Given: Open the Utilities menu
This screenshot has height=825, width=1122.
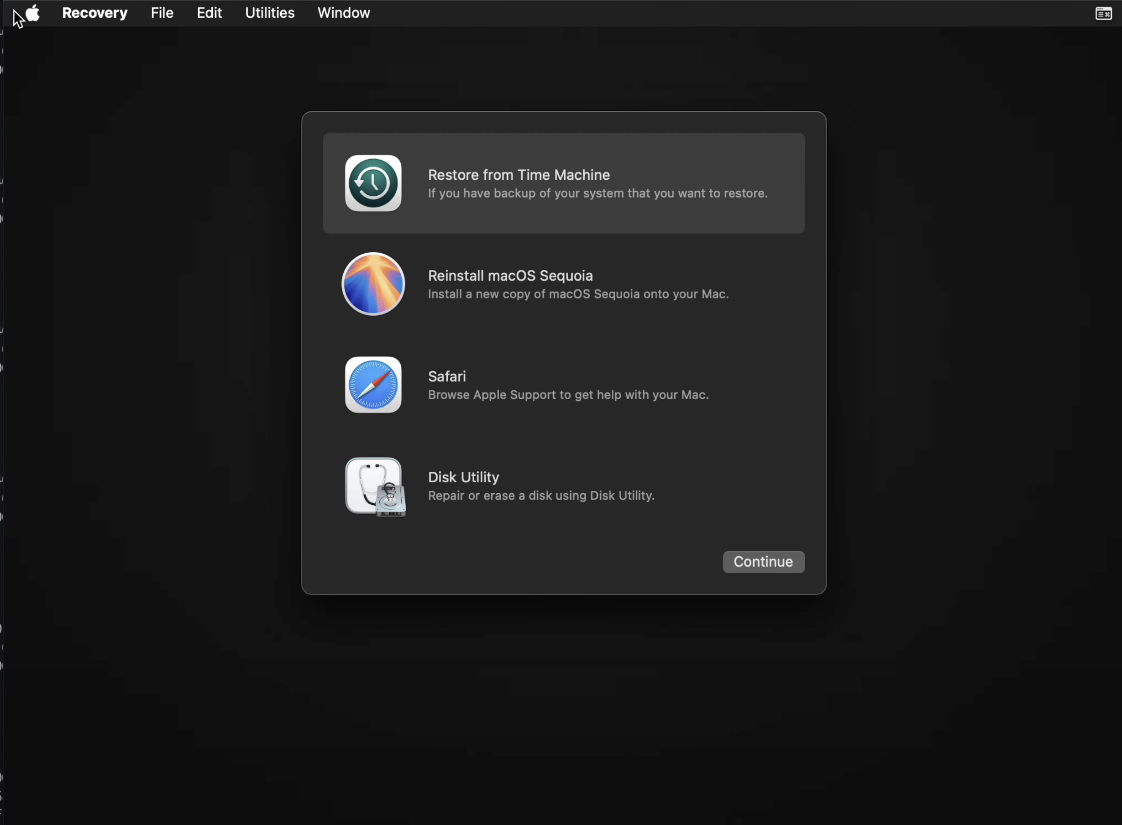Looking at the screenshot, I should (270, 13).
